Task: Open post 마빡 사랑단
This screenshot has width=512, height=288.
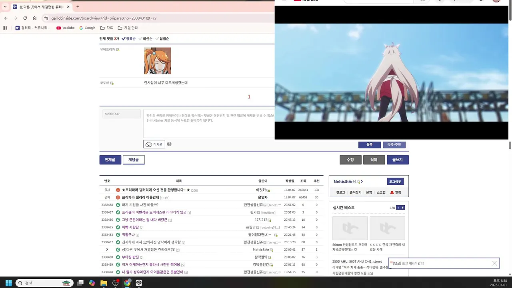Action: click(130, 227)
